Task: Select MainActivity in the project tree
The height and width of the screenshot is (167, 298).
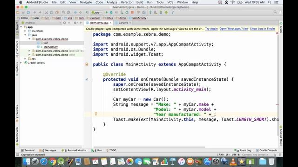Action: tap(50, 47)
